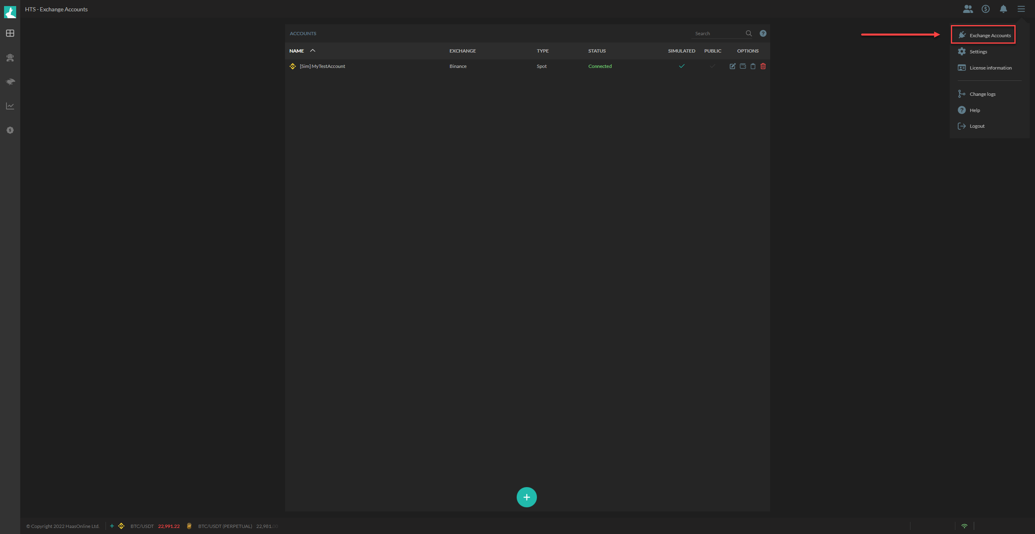Screen dimensions: 1035x534
Task: Delete MyTestAccount with red trash icon
Action: coord(763,66)
